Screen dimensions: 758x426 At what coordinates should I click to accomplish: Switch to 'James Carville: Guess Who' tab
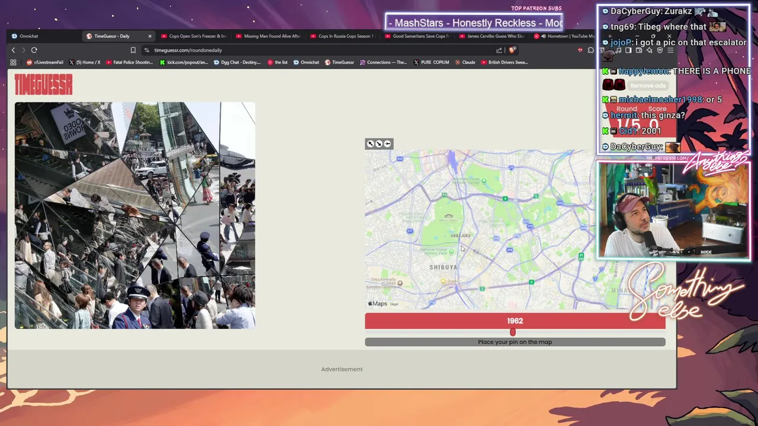click(x=492, y=36)
